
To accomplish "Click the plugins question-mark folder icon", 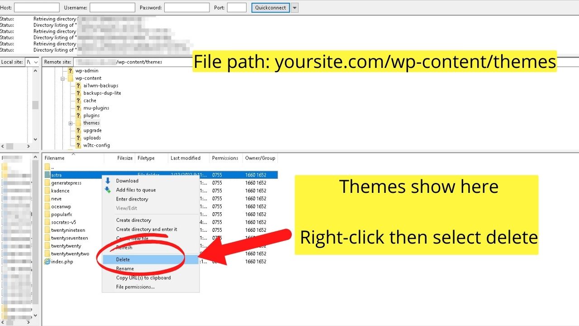I will point(79,115).
